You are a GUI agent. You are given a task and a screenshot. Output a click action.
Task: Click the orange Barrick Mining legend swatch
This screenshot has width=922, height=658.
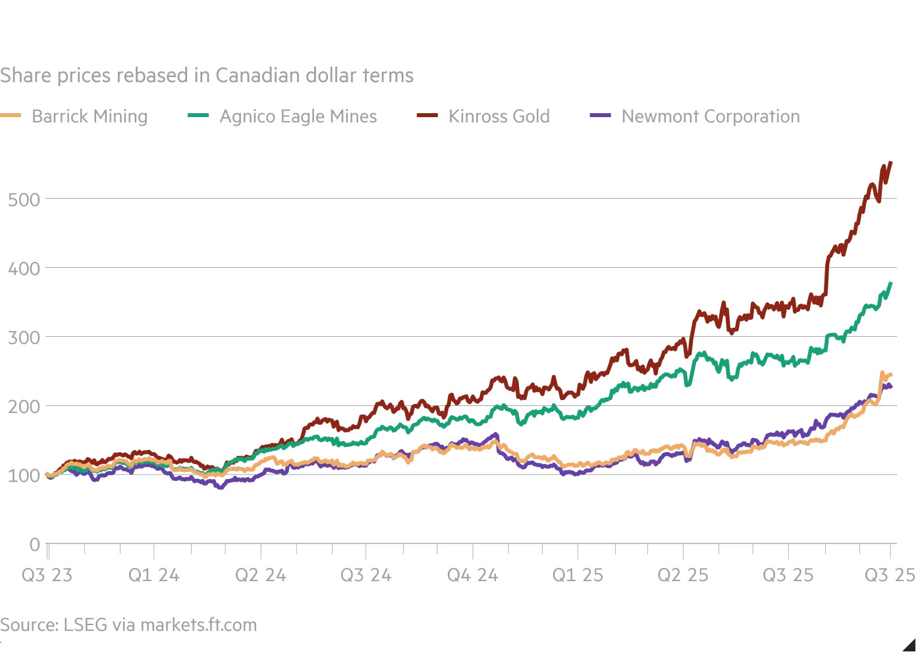[x=11, y=116]
